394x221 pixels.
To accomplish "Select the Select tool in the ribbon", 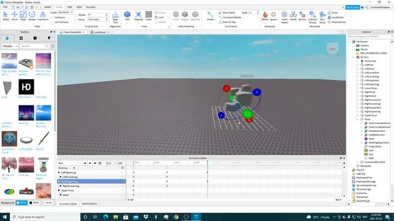I will coord(6,16).
